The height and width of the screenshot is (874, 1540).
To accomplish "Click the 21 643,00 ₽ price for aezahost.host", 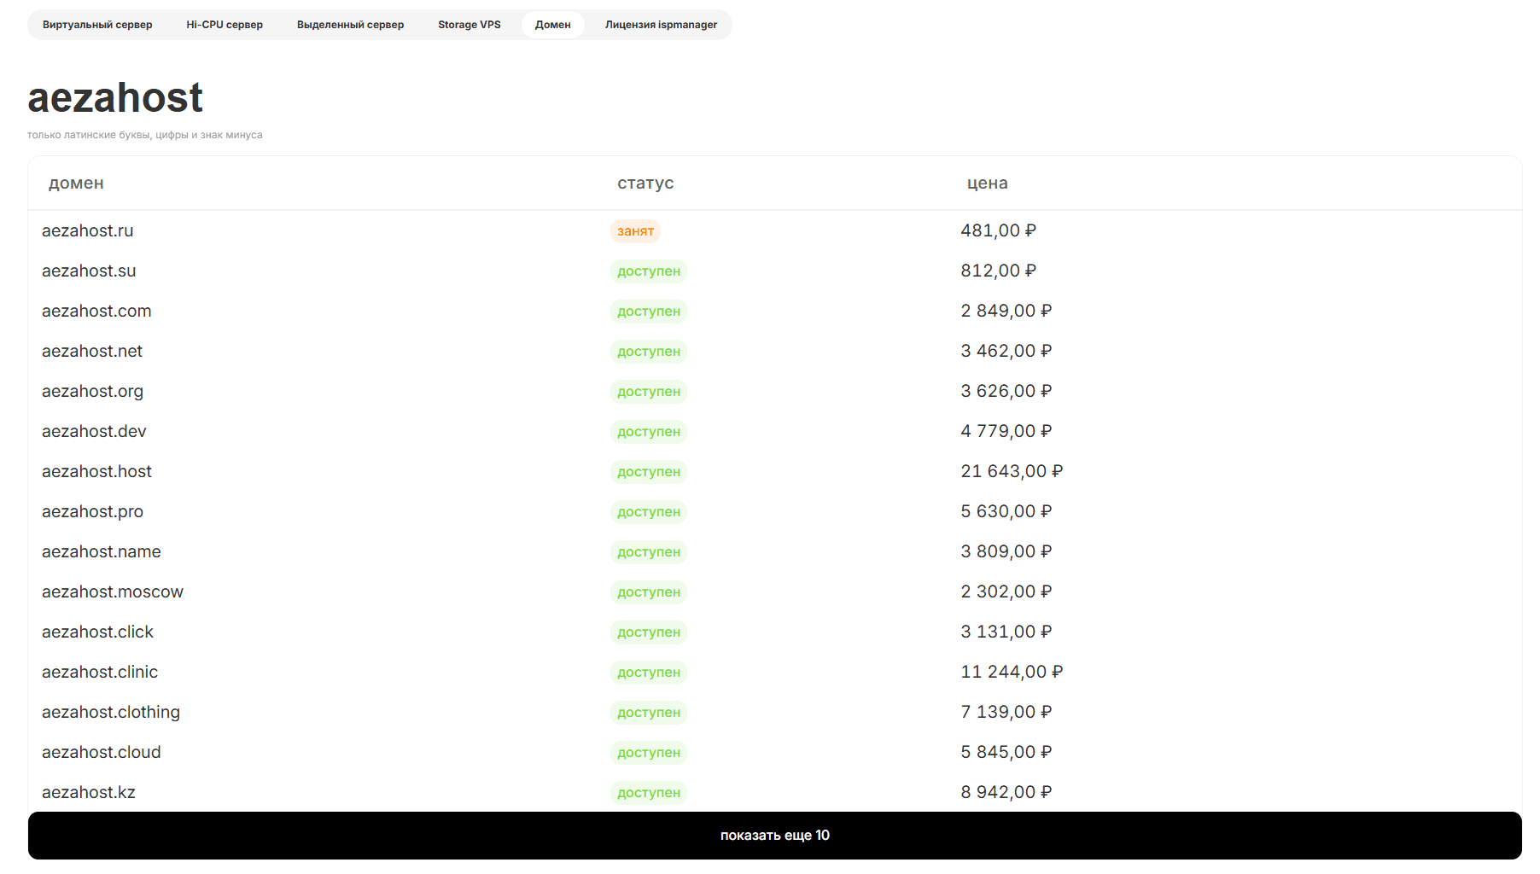I will (1011, 471).
